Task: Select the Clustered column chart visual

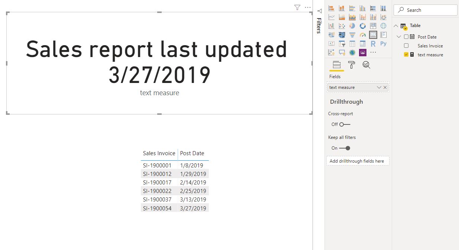Action: (363, 8)
